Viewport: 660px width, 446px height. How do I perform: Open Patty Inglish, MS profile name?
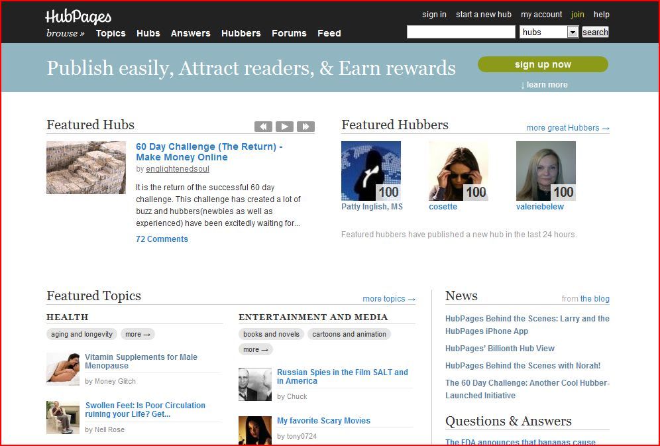click(372, 207)
